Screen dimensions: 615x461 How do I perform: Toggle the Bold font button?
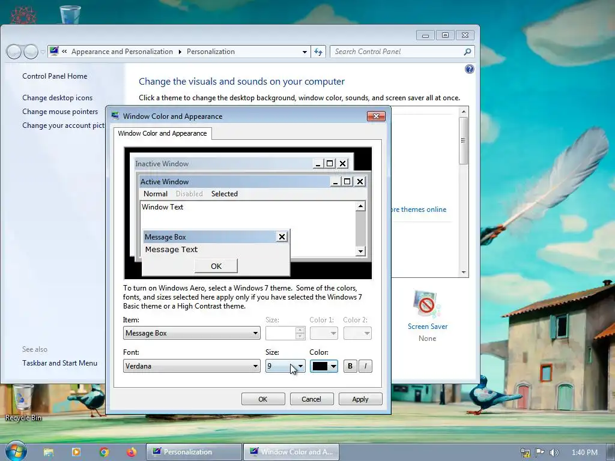(350, 366)
